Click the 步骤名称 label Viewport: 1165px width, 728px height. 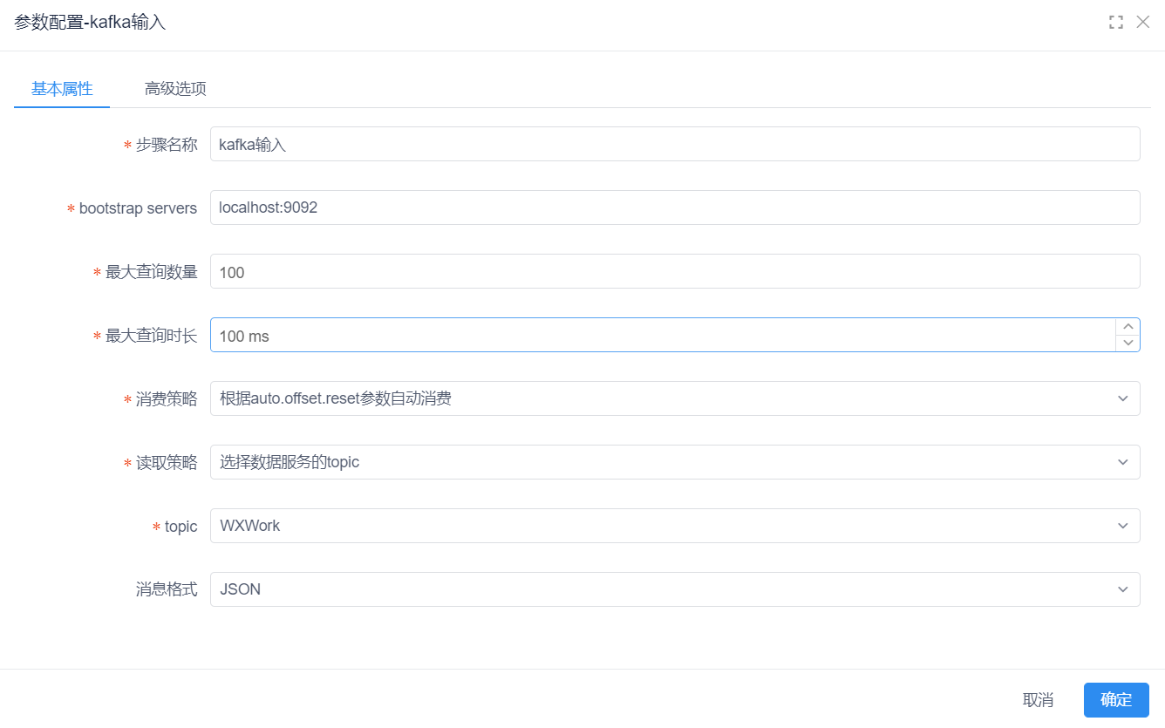[167, 145]
